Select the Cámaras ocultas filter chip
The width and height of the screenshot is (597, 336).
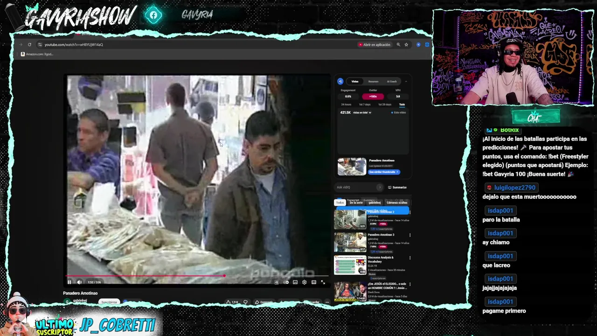click(397, 203)
